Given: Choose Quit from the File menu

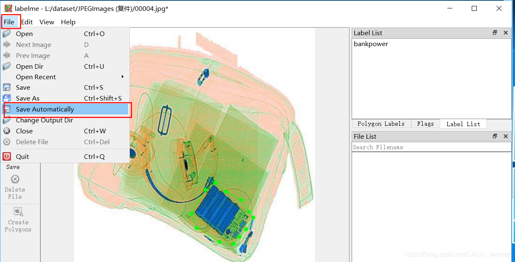Looking at the screenshot, I should (x=65, y=157).
